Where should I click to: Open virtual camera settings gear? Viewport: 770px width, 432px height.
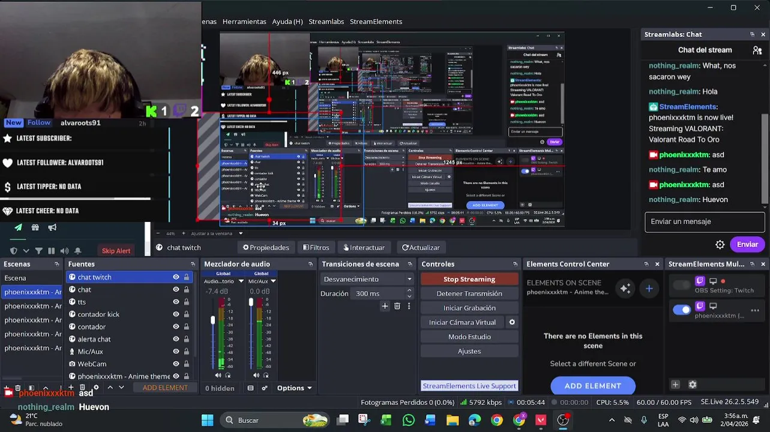pyautogui.click(x=512, y=322)
